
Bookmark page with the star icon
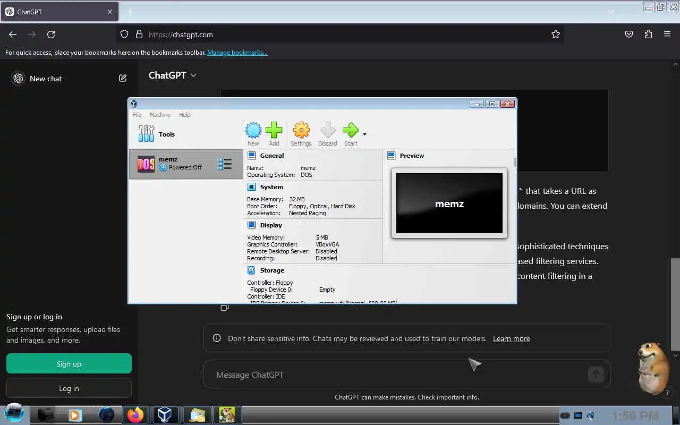[x=556, y=35]
